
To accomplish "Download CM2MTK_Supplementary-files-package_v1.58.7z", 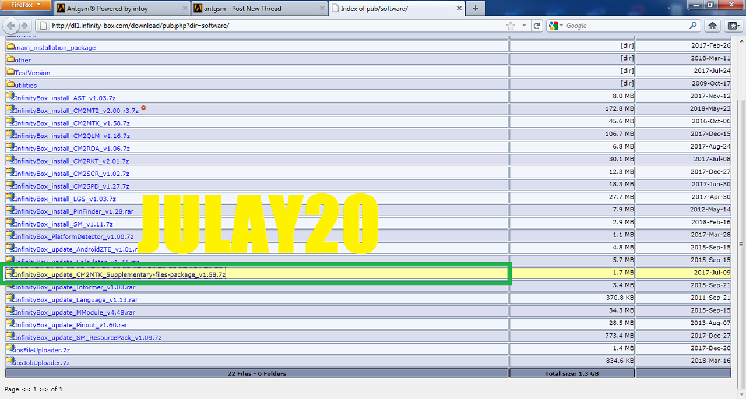I will [120, 274].
